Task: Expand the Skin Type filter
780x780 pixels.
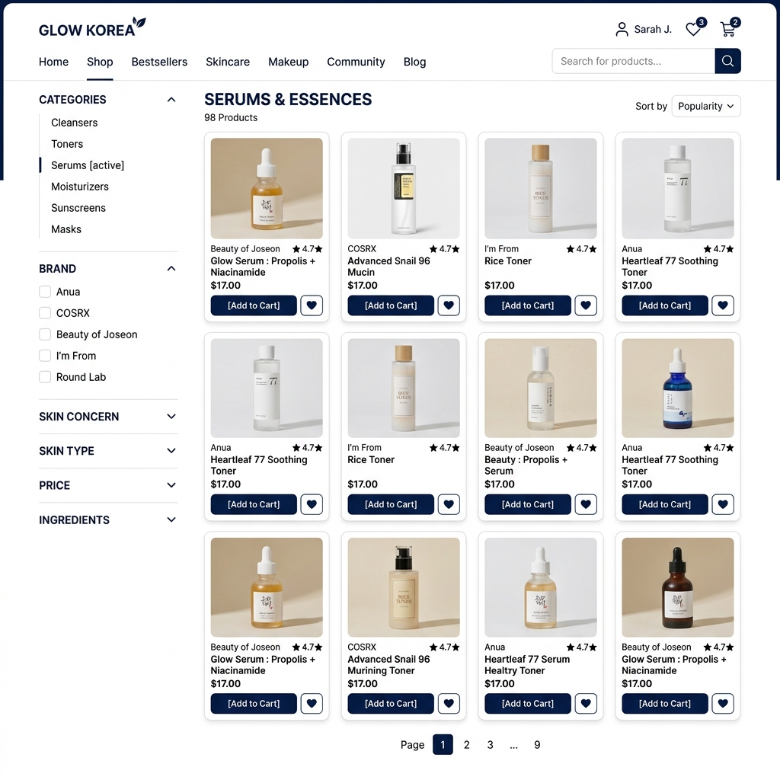Action: pyautogui.click(x=171, y=451)
